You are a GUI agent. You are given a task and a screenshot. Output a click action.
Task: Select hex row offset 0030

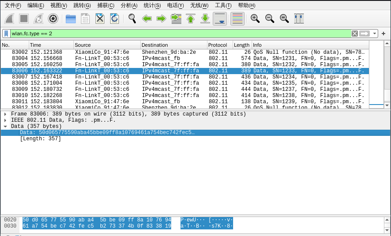[10, 226]
